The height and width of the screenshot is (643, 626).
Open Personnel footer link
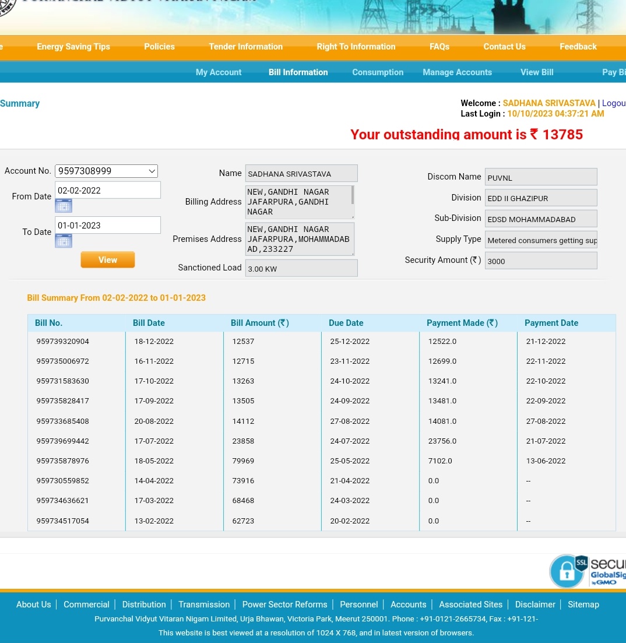pyautogui.click(x=358, y=605)
